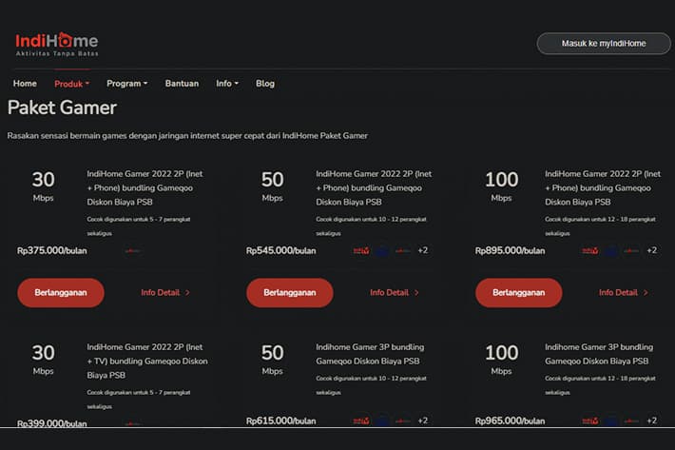Click price text Rp399.000/bulan
Viewport: 675px width, 450px height.
coord(52,422)
